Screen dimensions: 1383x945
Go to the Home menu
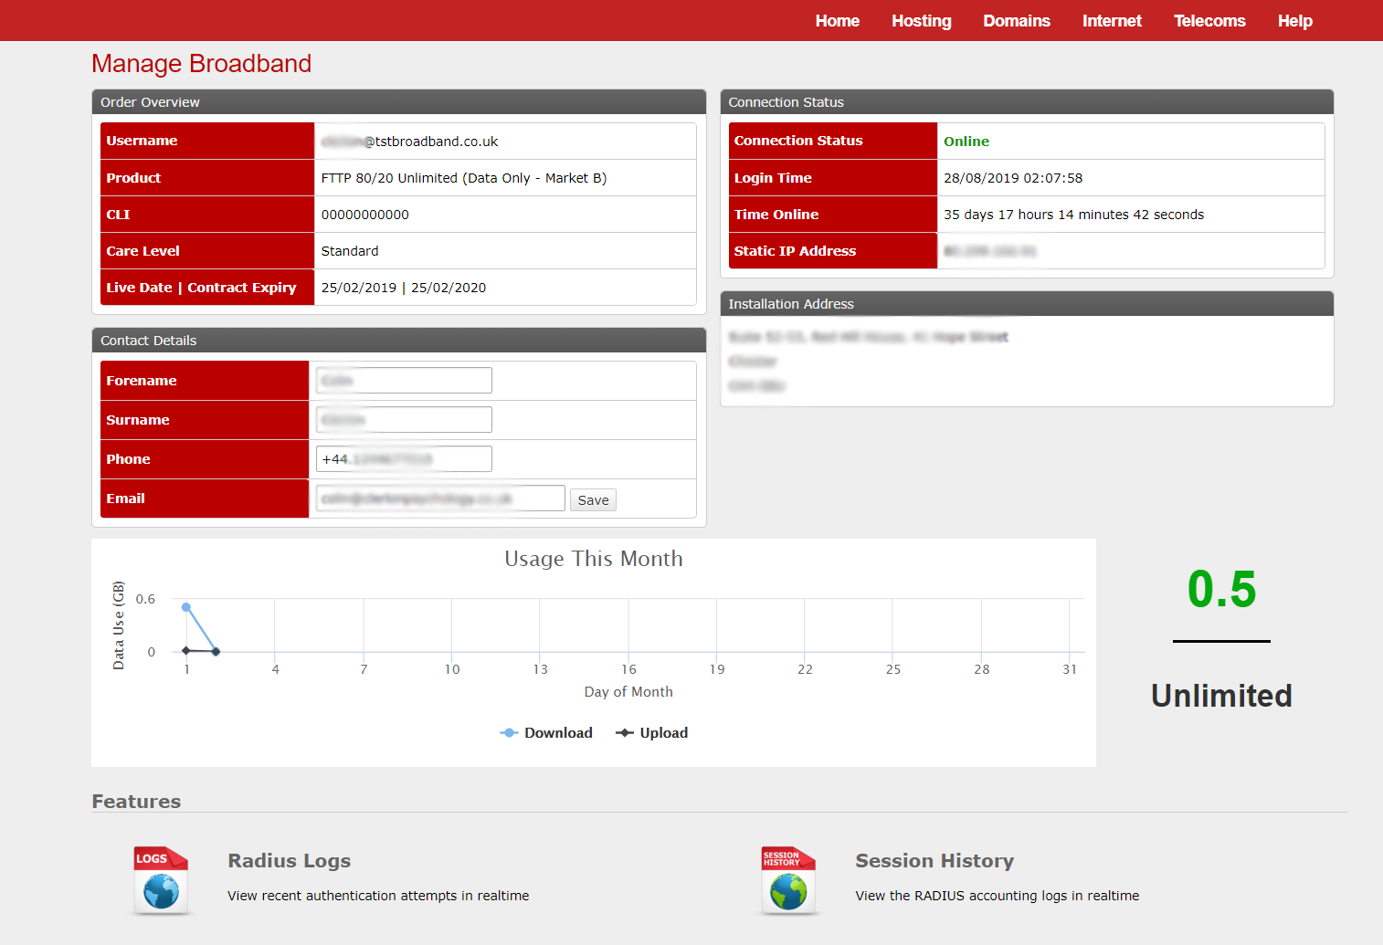click(837, 21)
